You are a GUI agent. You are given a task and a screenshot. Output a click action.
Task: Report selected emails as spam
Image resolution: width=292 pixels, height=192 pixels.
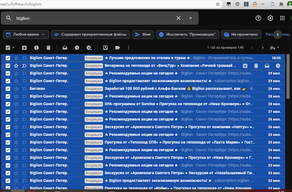[36, 48]
